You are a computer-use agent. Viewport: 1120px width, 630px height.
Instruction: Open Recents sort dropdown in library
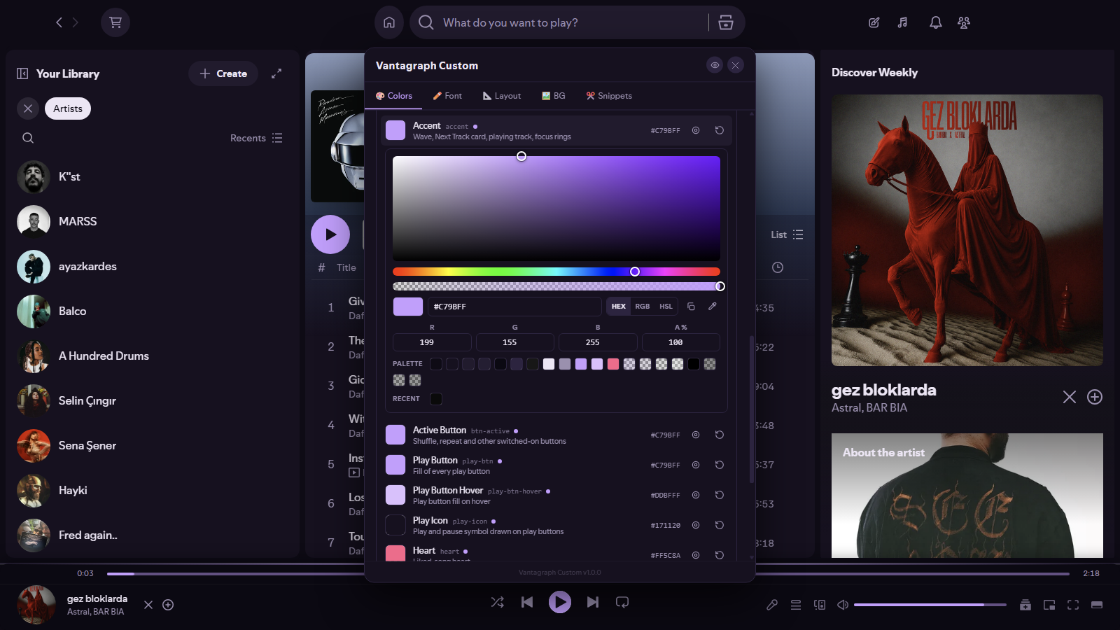(256, 138)
